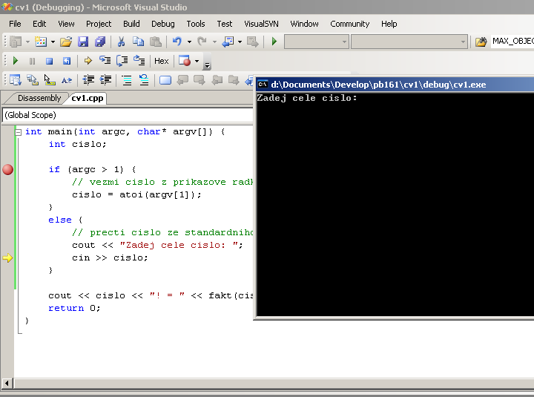Image resolution: width=534 pixels, height=397 pixels.
Task: Click the Previous Bookmark icon
Action: [182, 80]
